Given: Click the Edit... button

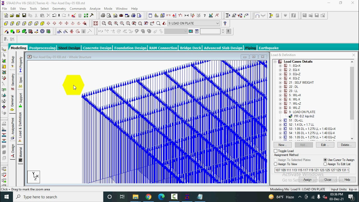Looking at the screenshot, I should click(325, 145).
